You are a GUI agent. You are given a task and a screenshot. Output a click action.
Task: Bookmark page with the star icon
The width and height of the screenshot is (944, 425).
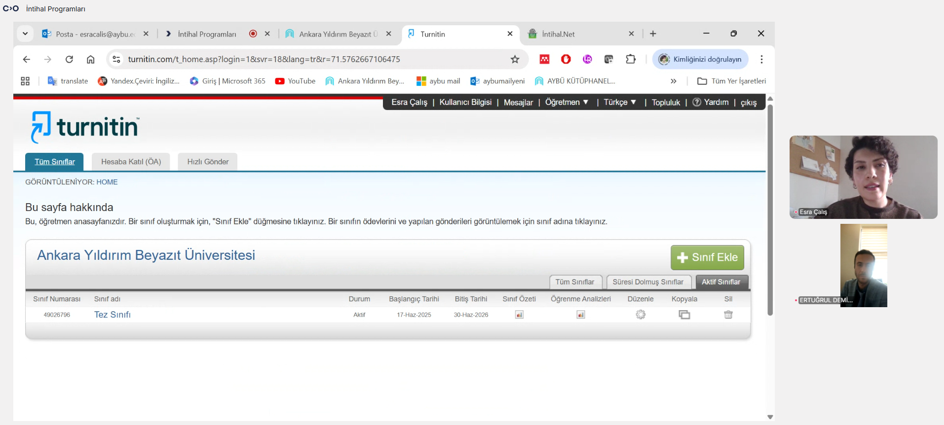tap(515, 60)
